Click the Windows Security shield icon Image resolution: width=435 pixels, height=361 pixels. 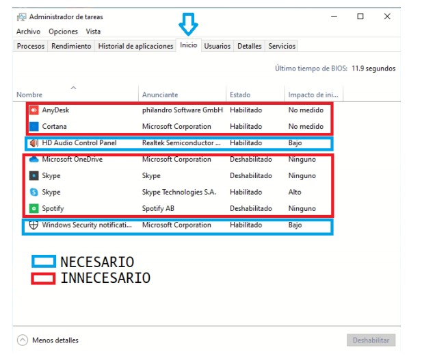pyautogui.click(x=34, y=225)
